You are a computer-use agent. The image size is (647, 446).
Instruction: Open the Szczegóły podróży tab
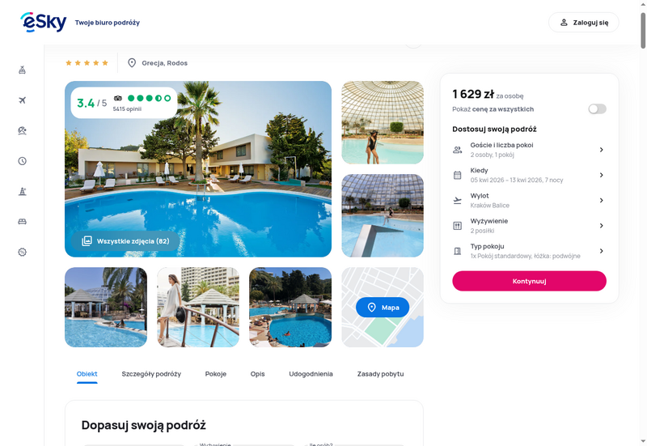coord(151,374)
